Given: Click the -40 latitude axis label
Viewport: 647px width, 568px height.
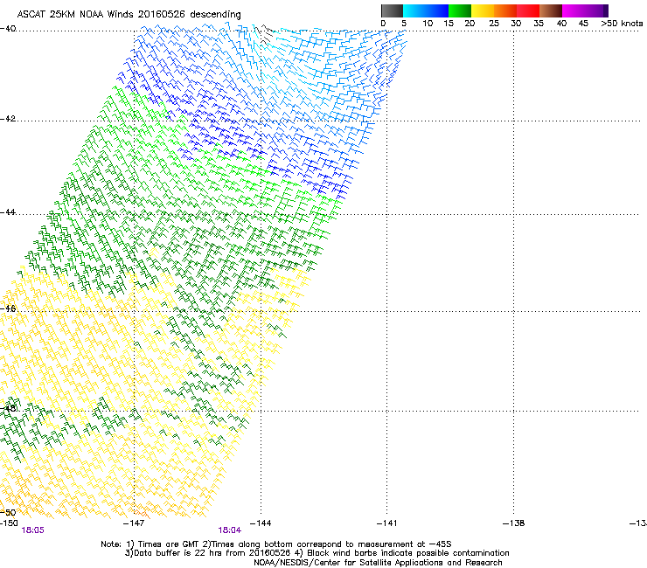Looking at the screenshot, I should coord(8,29).
